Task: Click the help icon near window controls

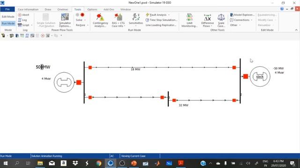Action: [282, 9]
